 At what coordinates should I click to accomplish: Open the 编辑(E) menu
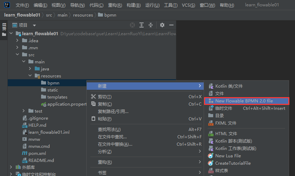(x=40, y=5)
